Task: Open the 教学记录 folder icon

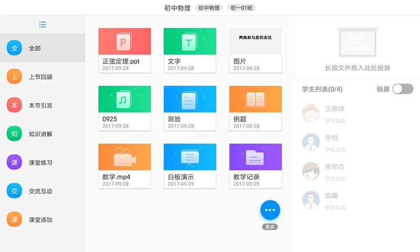Action: (x=255, y=157)
